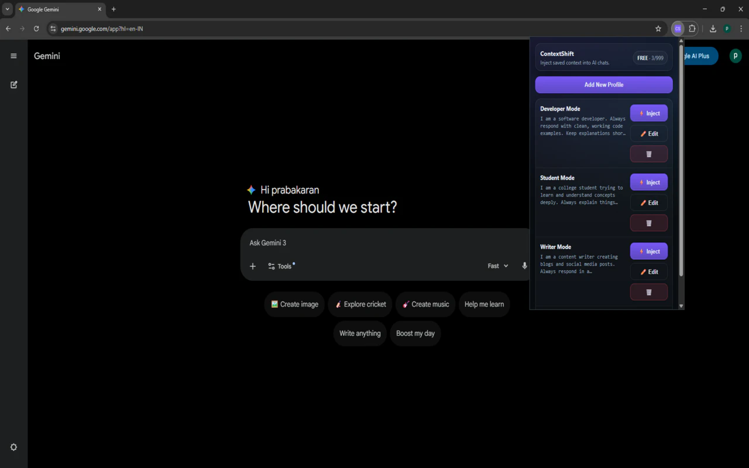Choose the Explore cricket suggestion chip

tap(360, 304)
